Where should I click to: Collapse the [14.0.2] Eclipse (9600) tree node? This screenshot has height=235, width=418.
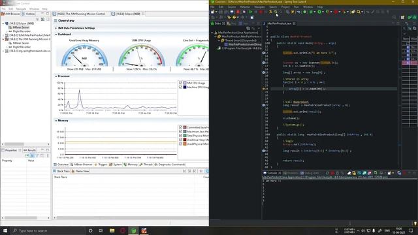(3, 23)
